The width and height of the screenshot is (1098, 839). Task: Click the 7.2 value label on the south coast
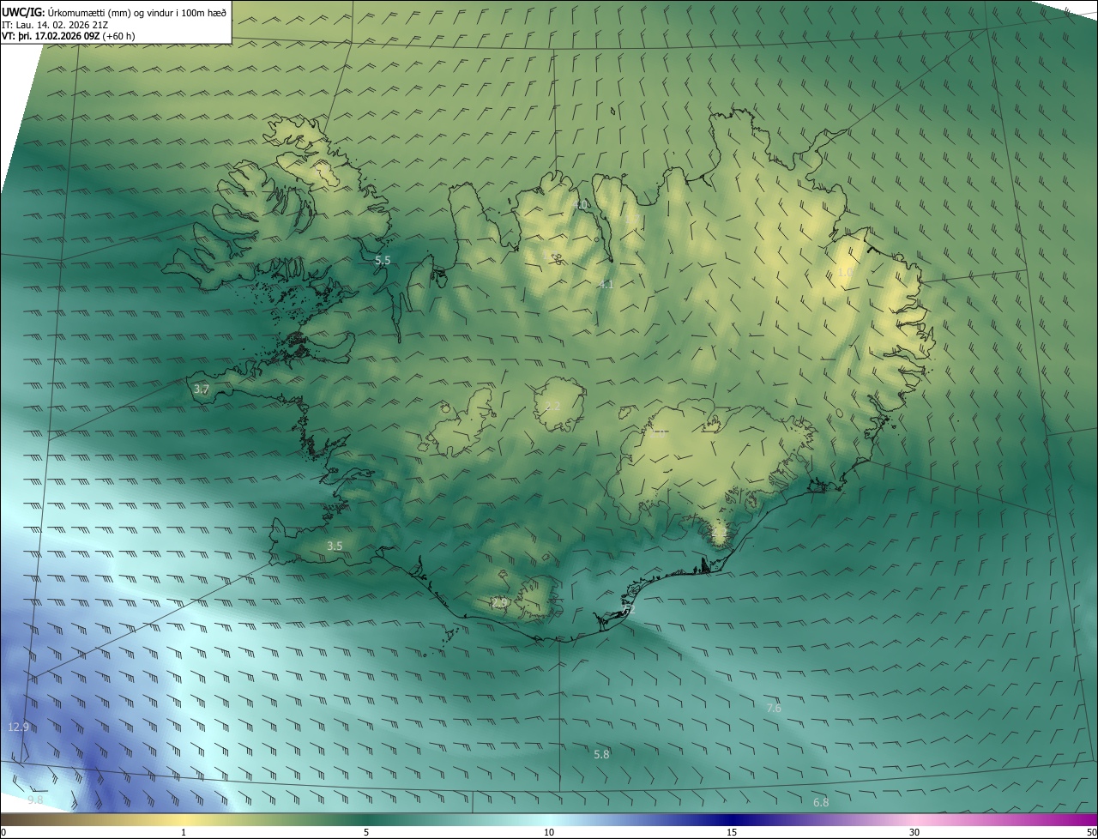click(x=626, y=608)
